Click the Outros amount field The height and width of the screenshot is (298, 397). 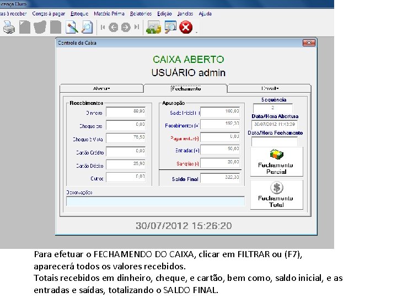coord(126,177)
